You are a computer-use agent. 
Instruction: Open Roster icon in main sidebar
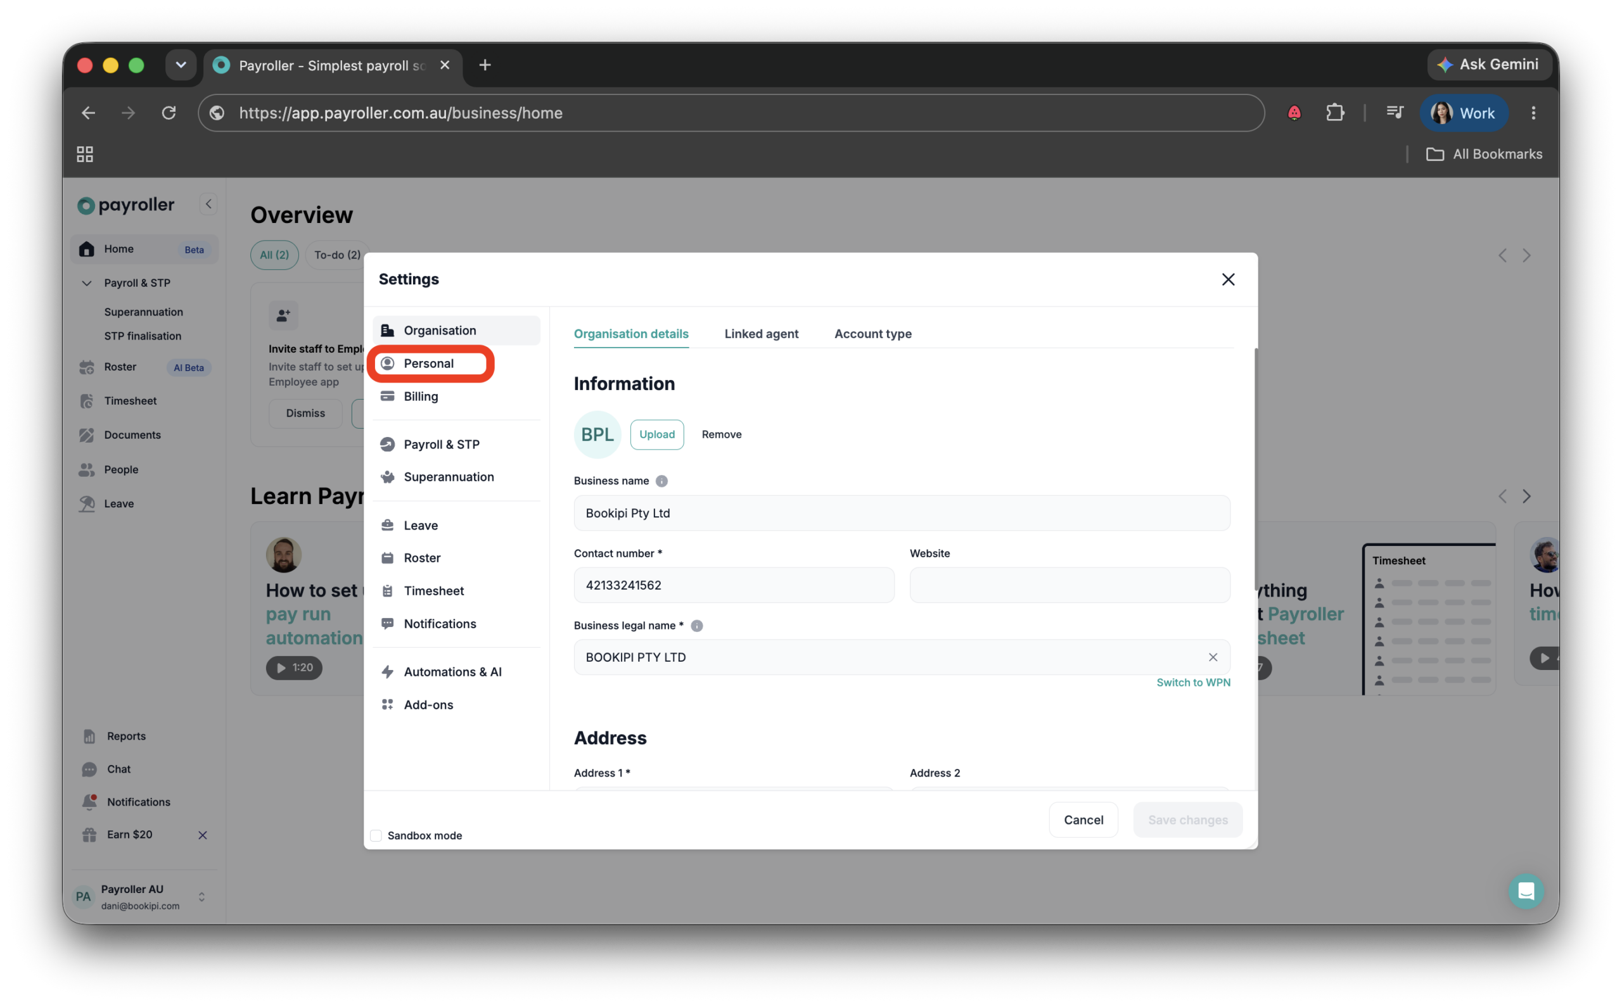(87, 367)
